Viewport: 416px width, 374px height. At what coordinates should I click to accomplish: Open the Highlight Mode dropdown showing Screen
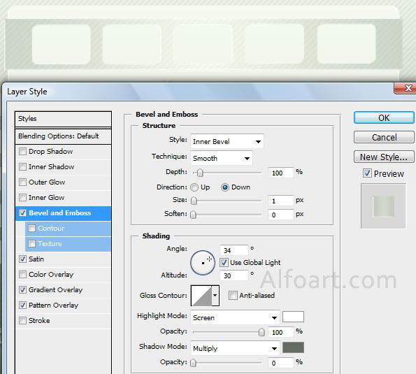[x=235, y=317]
